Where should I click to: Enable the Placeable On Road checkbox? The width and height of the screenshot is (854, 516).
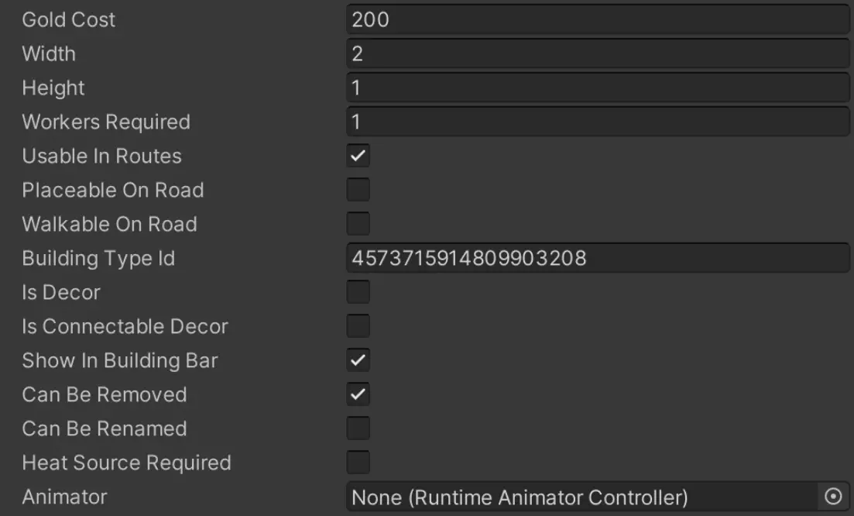(x=358, y=190)
